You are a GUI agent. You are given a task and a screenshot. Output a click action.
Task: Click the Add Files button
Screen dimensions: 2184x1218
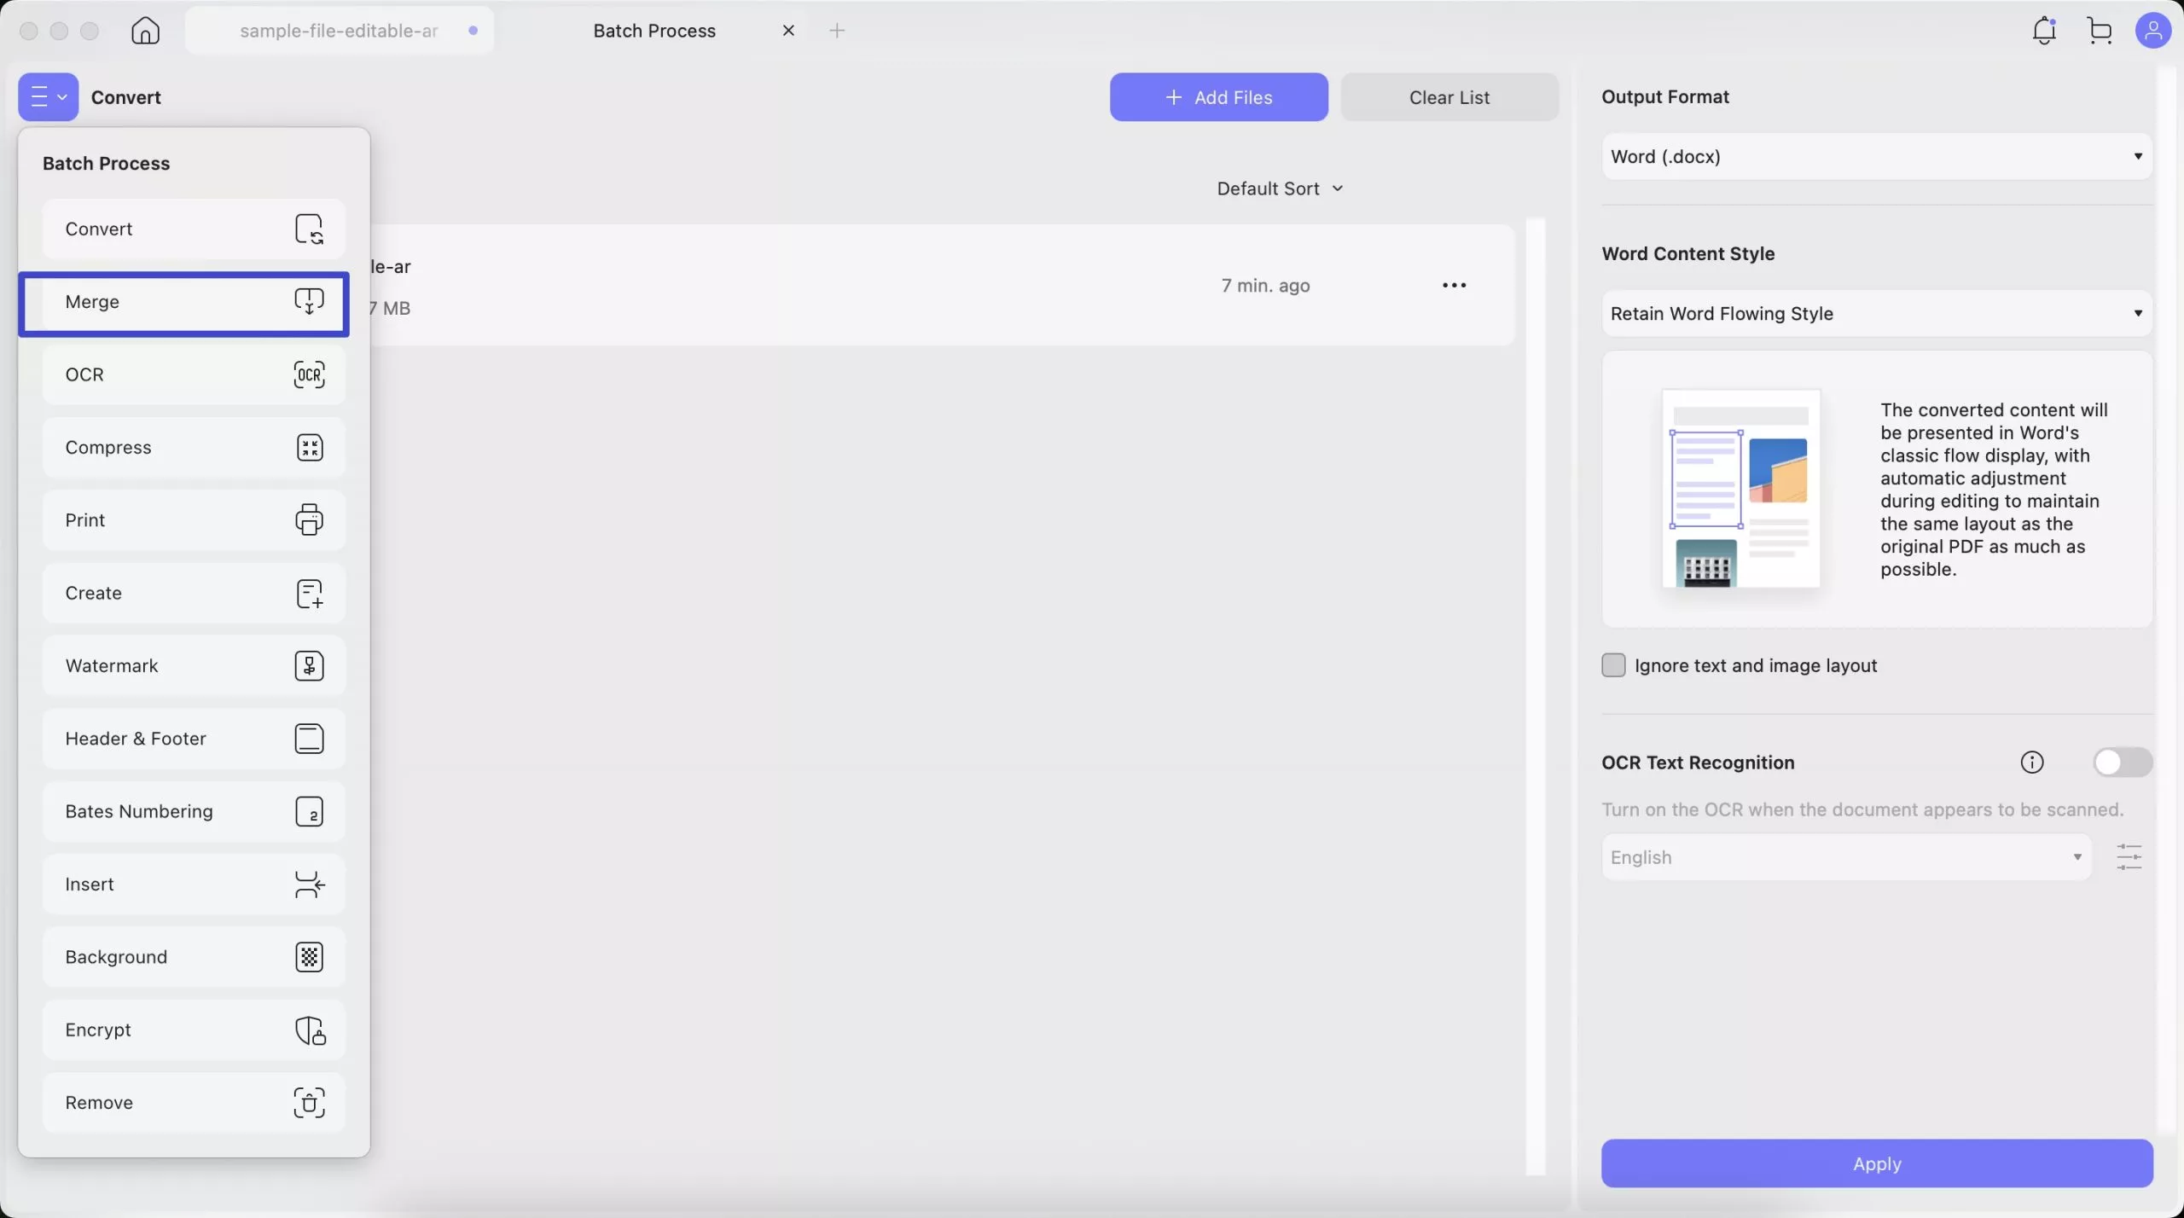pyautogui.click(x=1218, y=97)
